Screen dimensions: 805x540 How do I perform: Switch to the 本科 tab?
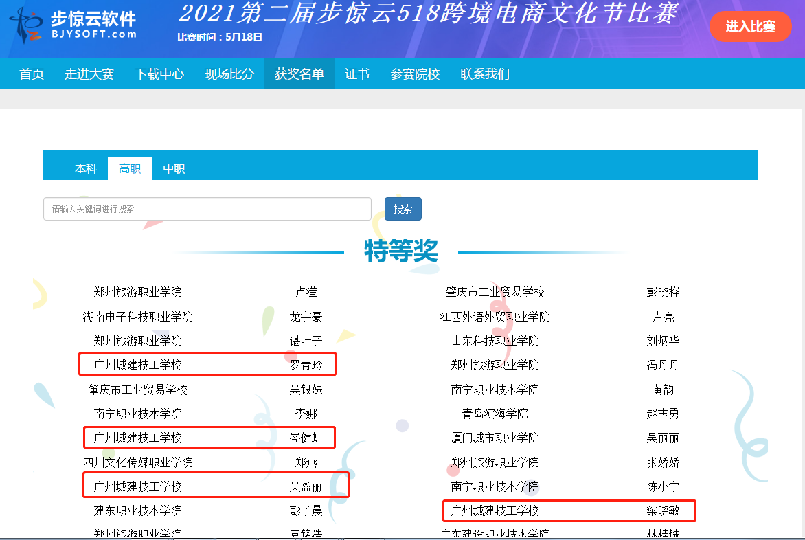(86, 168)
